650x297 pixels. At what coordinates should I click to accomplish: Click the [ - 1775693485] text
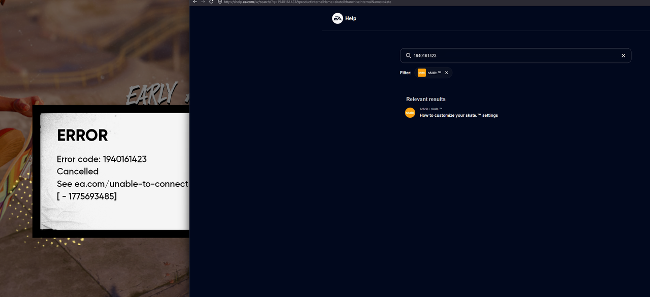tap(87, 196)
